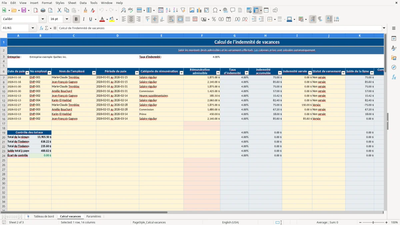Viewport: 400px width, 225px height.
Task: Open the sidebar Styles icon
Action: 394,48
